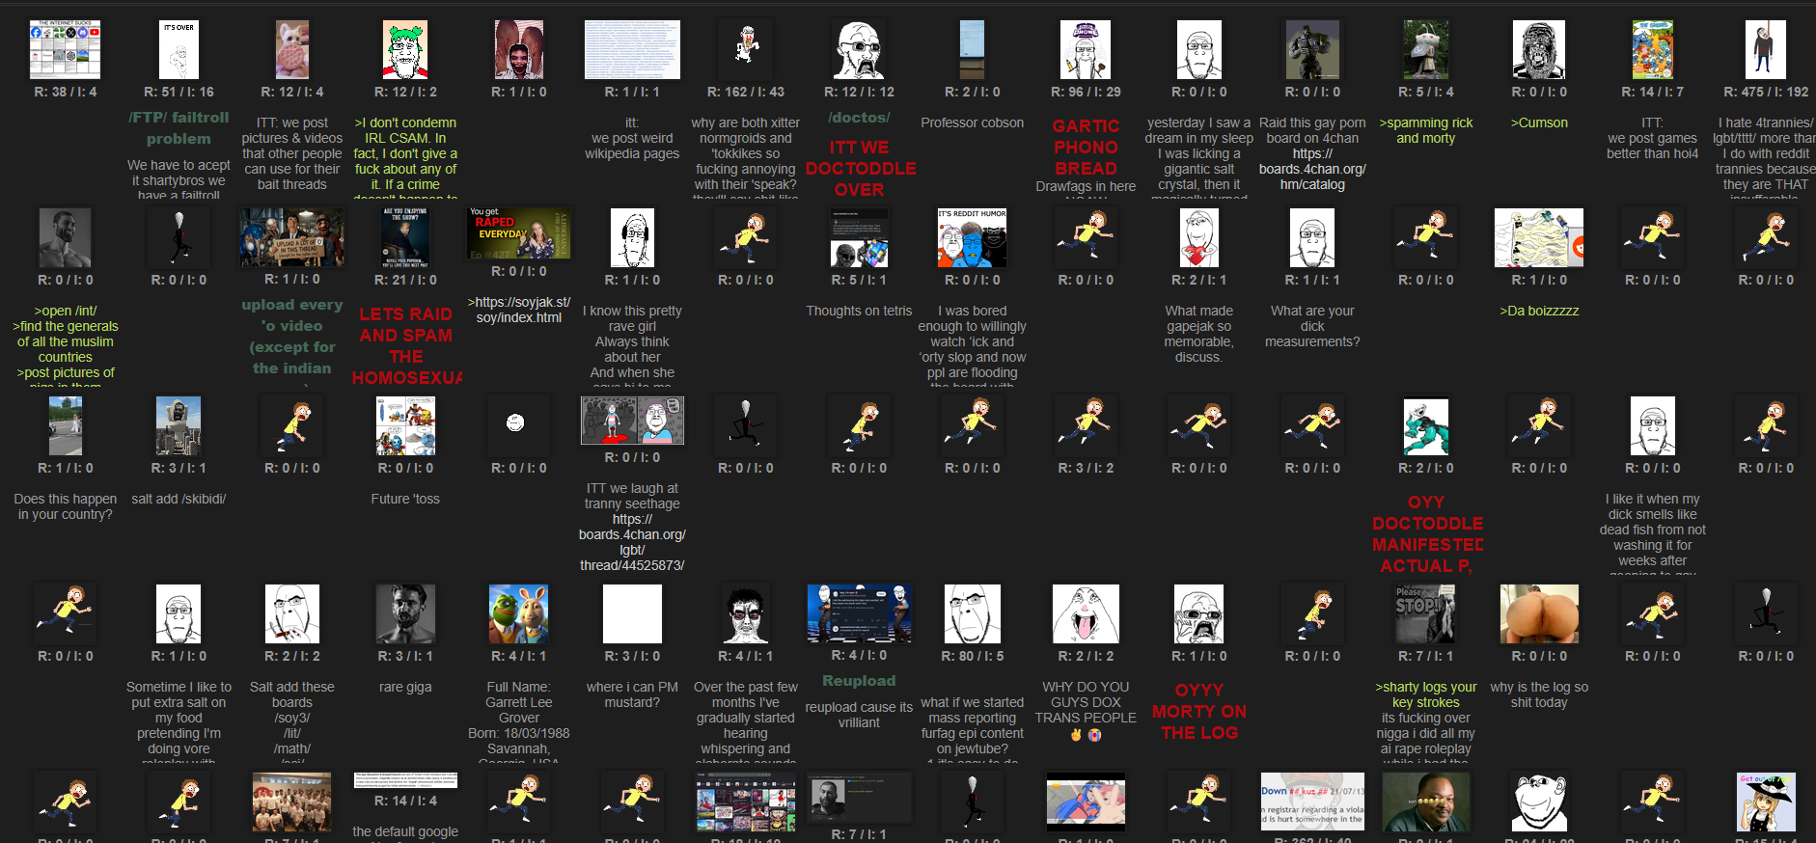Click the "R: 21 / I: 0" counter
Screen dimensions: 1816x843
405,280
